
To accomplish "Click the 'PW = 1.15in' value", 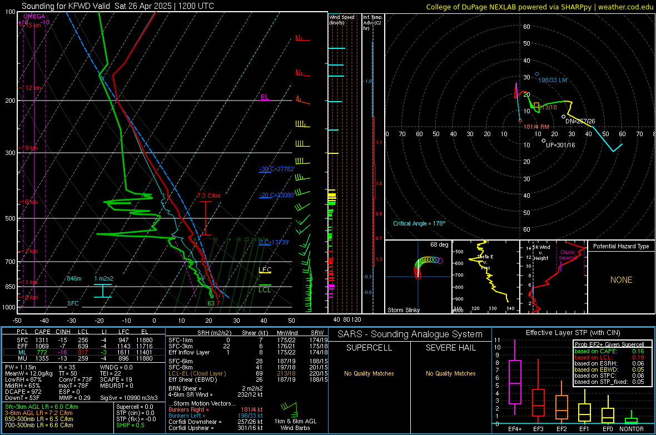I will (22, 367).
